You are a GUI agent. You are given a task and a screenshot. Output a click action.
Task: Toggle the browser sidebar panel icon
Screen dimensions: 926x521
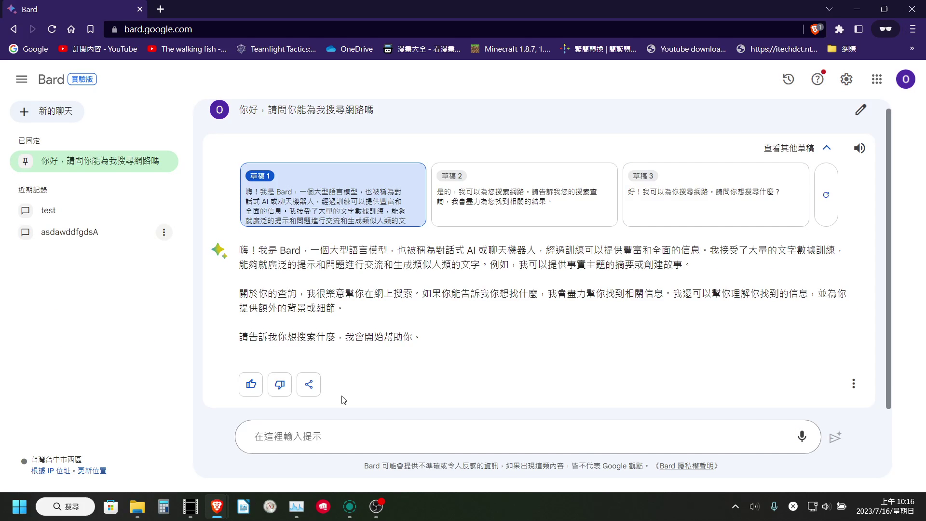[x=858, y=29]
